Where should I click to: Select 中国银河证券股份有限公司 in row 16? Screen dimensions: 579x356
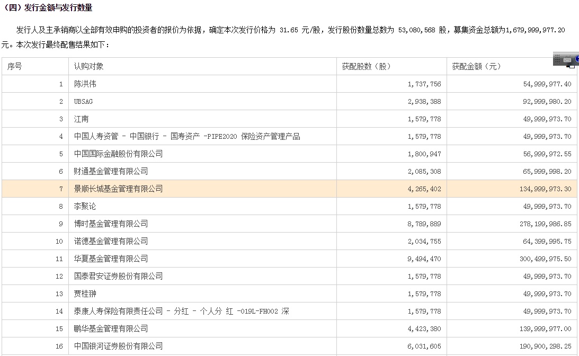click(x=118, y=346)
